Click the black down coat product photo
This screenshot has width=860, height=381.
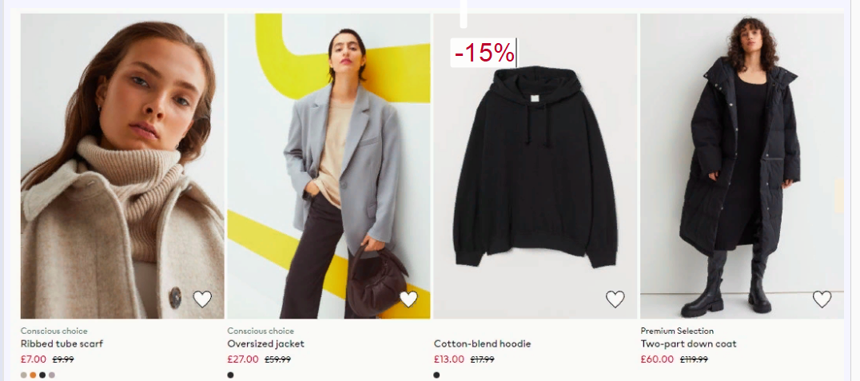[x=742, y=166]
